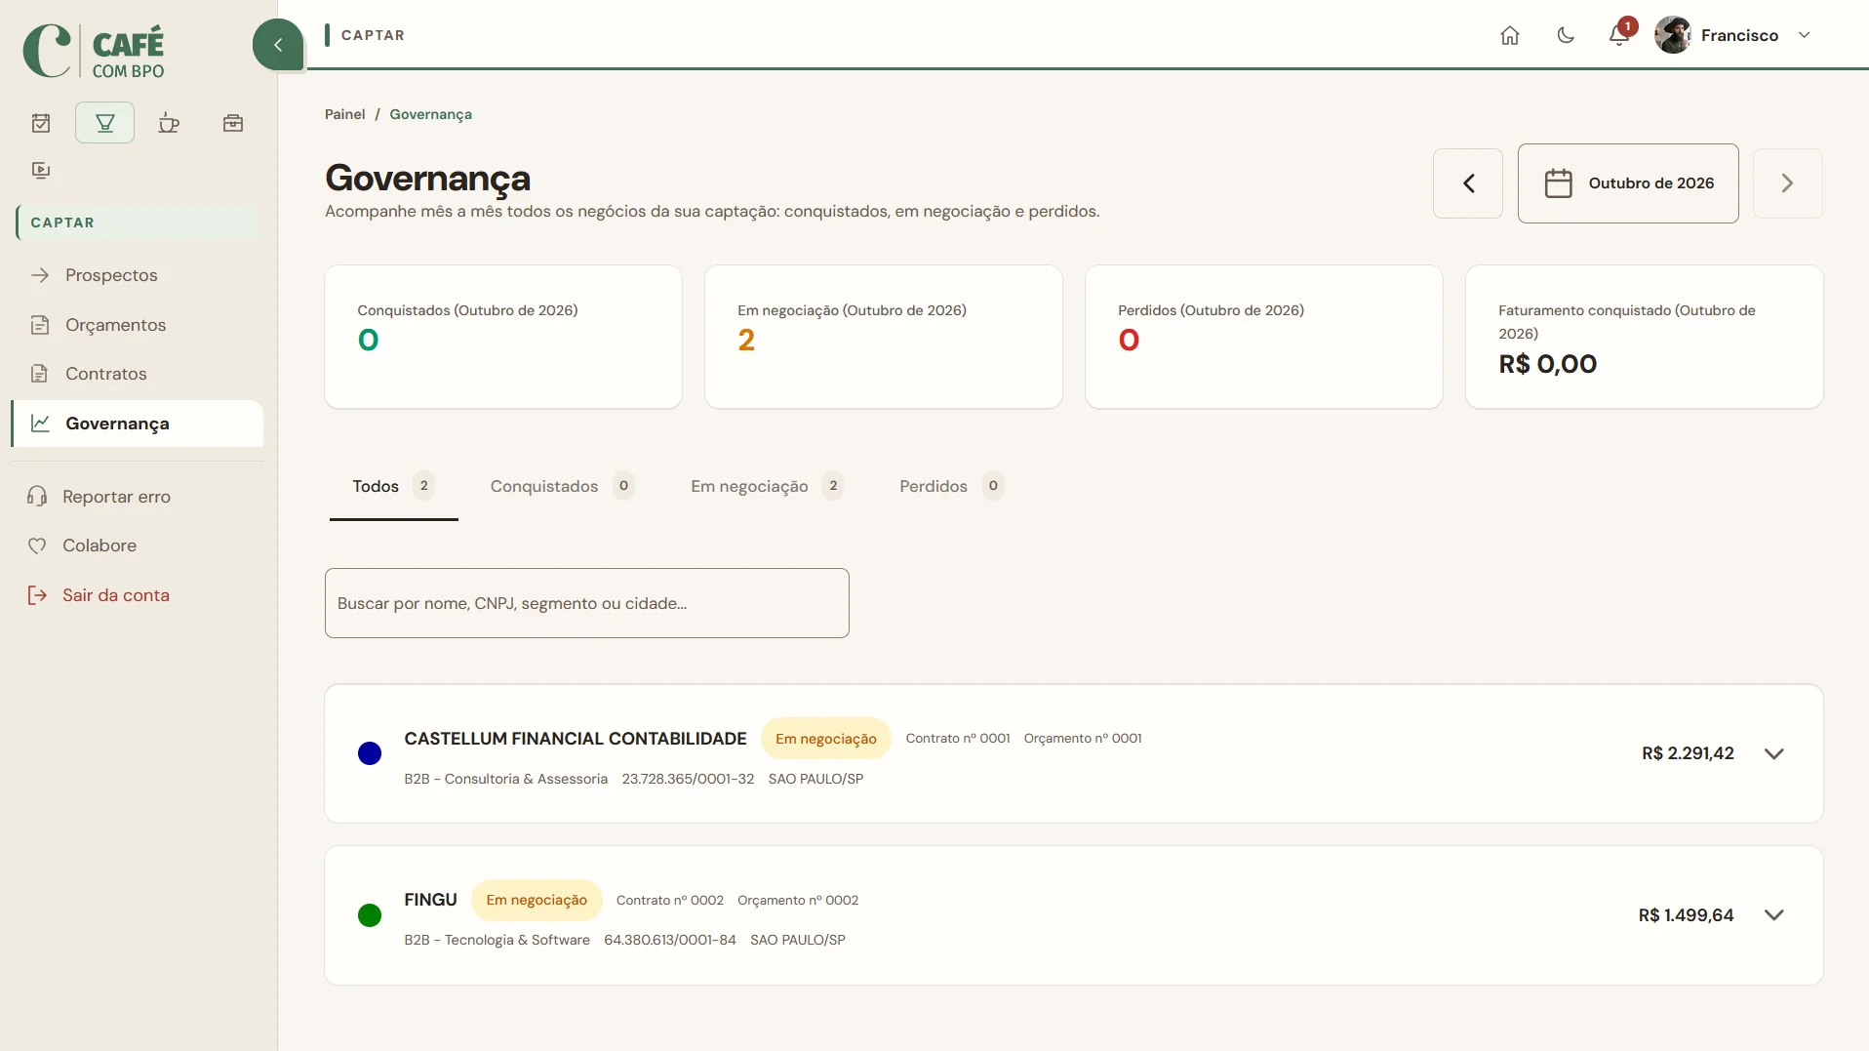Screen dimensions: 1869x1051
Task: Open the video play module icon
Action: point(41,170)
